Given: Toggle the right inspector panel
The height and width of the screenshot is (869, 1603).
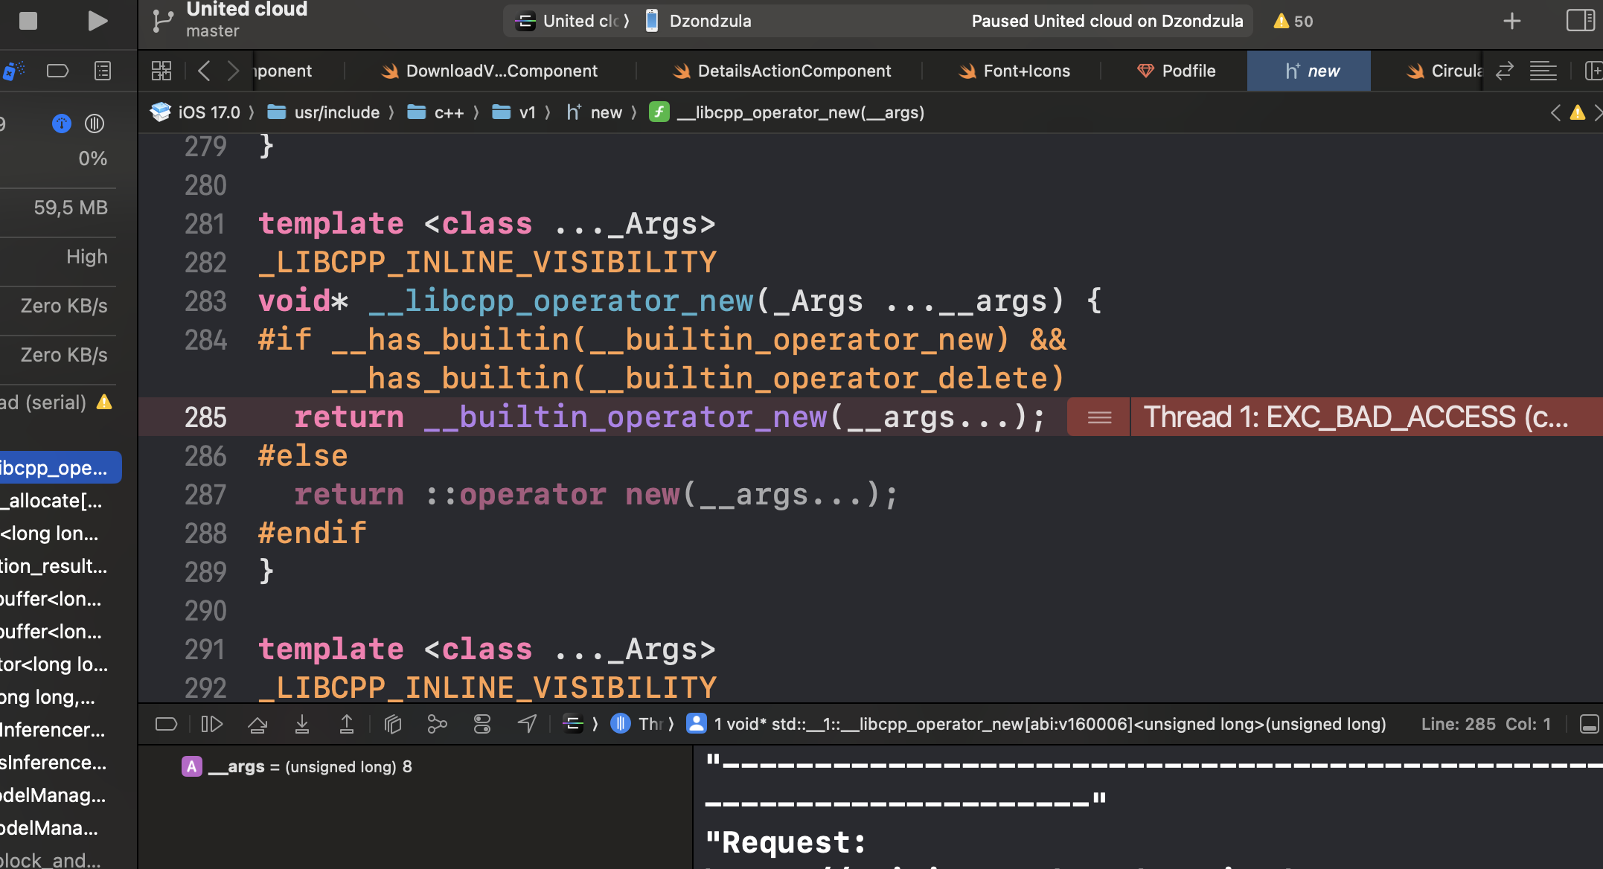Looking at the screenshot, I should click(x=1579, y=21).
